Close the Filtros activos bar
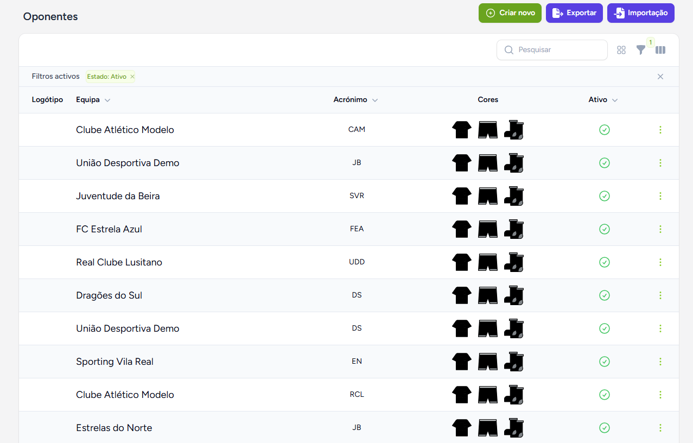The image size is (693, 443). coord(660,77)
